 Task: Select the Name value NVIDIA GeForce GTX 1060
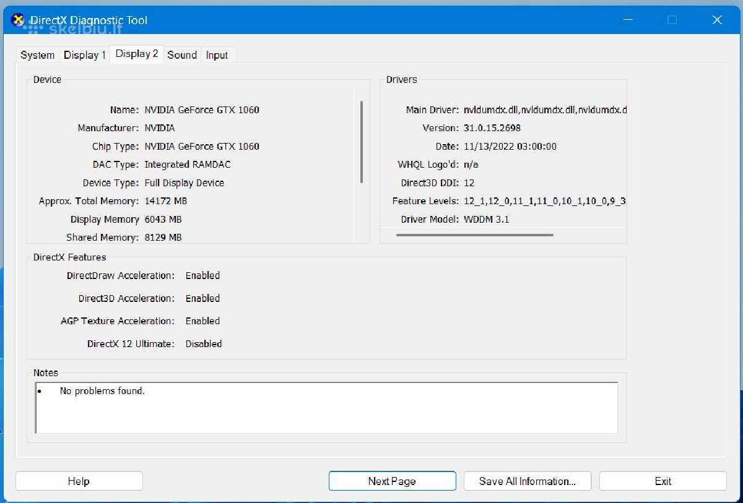click(202, 110)
